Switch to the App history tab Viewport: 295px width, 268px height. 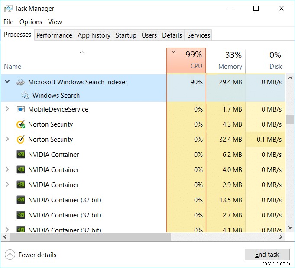pyautogui.click(x=94, y=35)
